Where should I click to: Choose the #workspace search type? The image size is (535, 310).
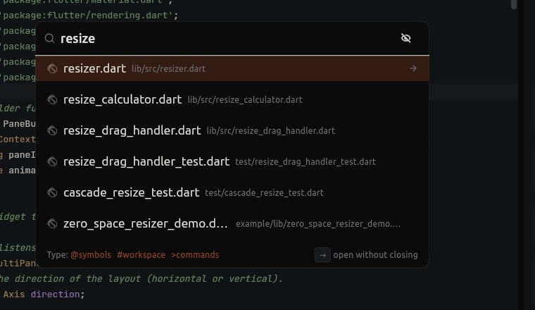141,255
